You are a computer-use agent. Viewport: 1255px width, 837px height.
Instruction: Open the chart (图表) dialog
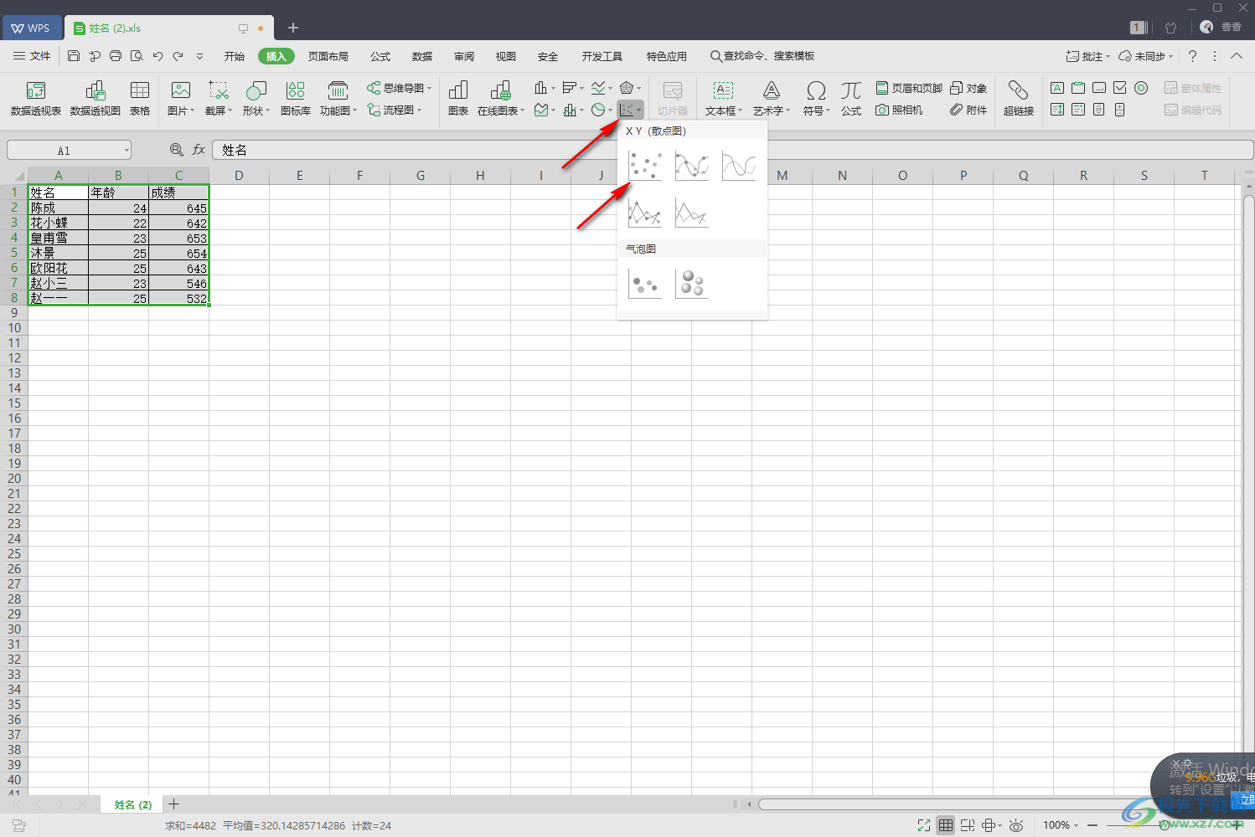pyautogui.click(x=458, y=99)
